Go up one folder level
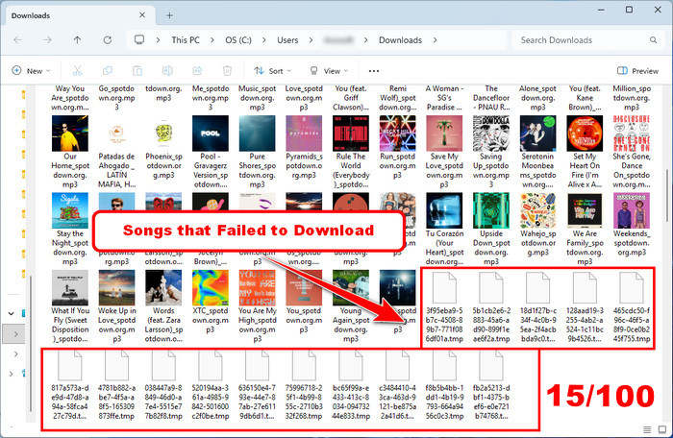This screenshot has width=673, height=438. click(x=77, y=40)
